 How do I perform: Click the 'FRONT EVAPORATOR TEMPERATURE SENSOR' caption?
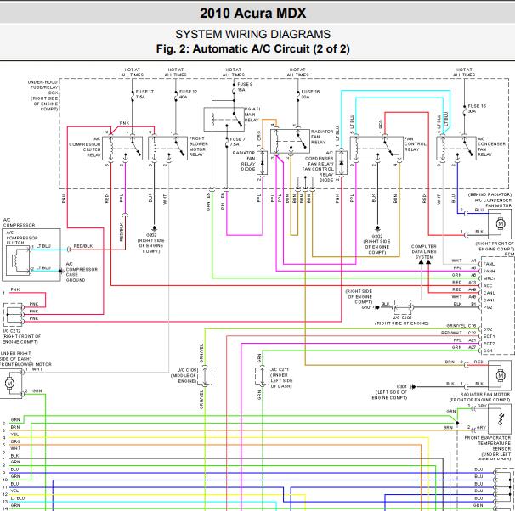click(x=488, y=443)
